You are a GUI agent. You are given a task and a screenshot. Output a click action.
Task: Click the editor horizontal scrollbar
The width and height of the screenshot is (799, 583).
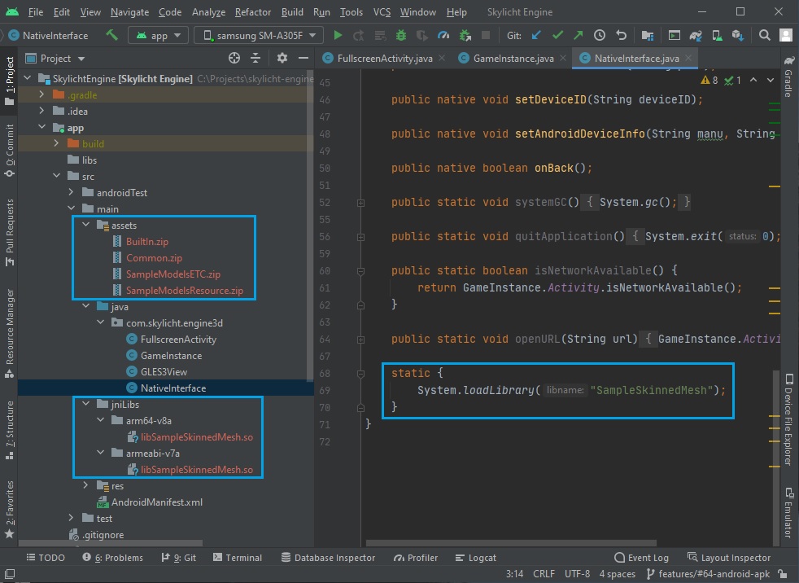point(511,543)
